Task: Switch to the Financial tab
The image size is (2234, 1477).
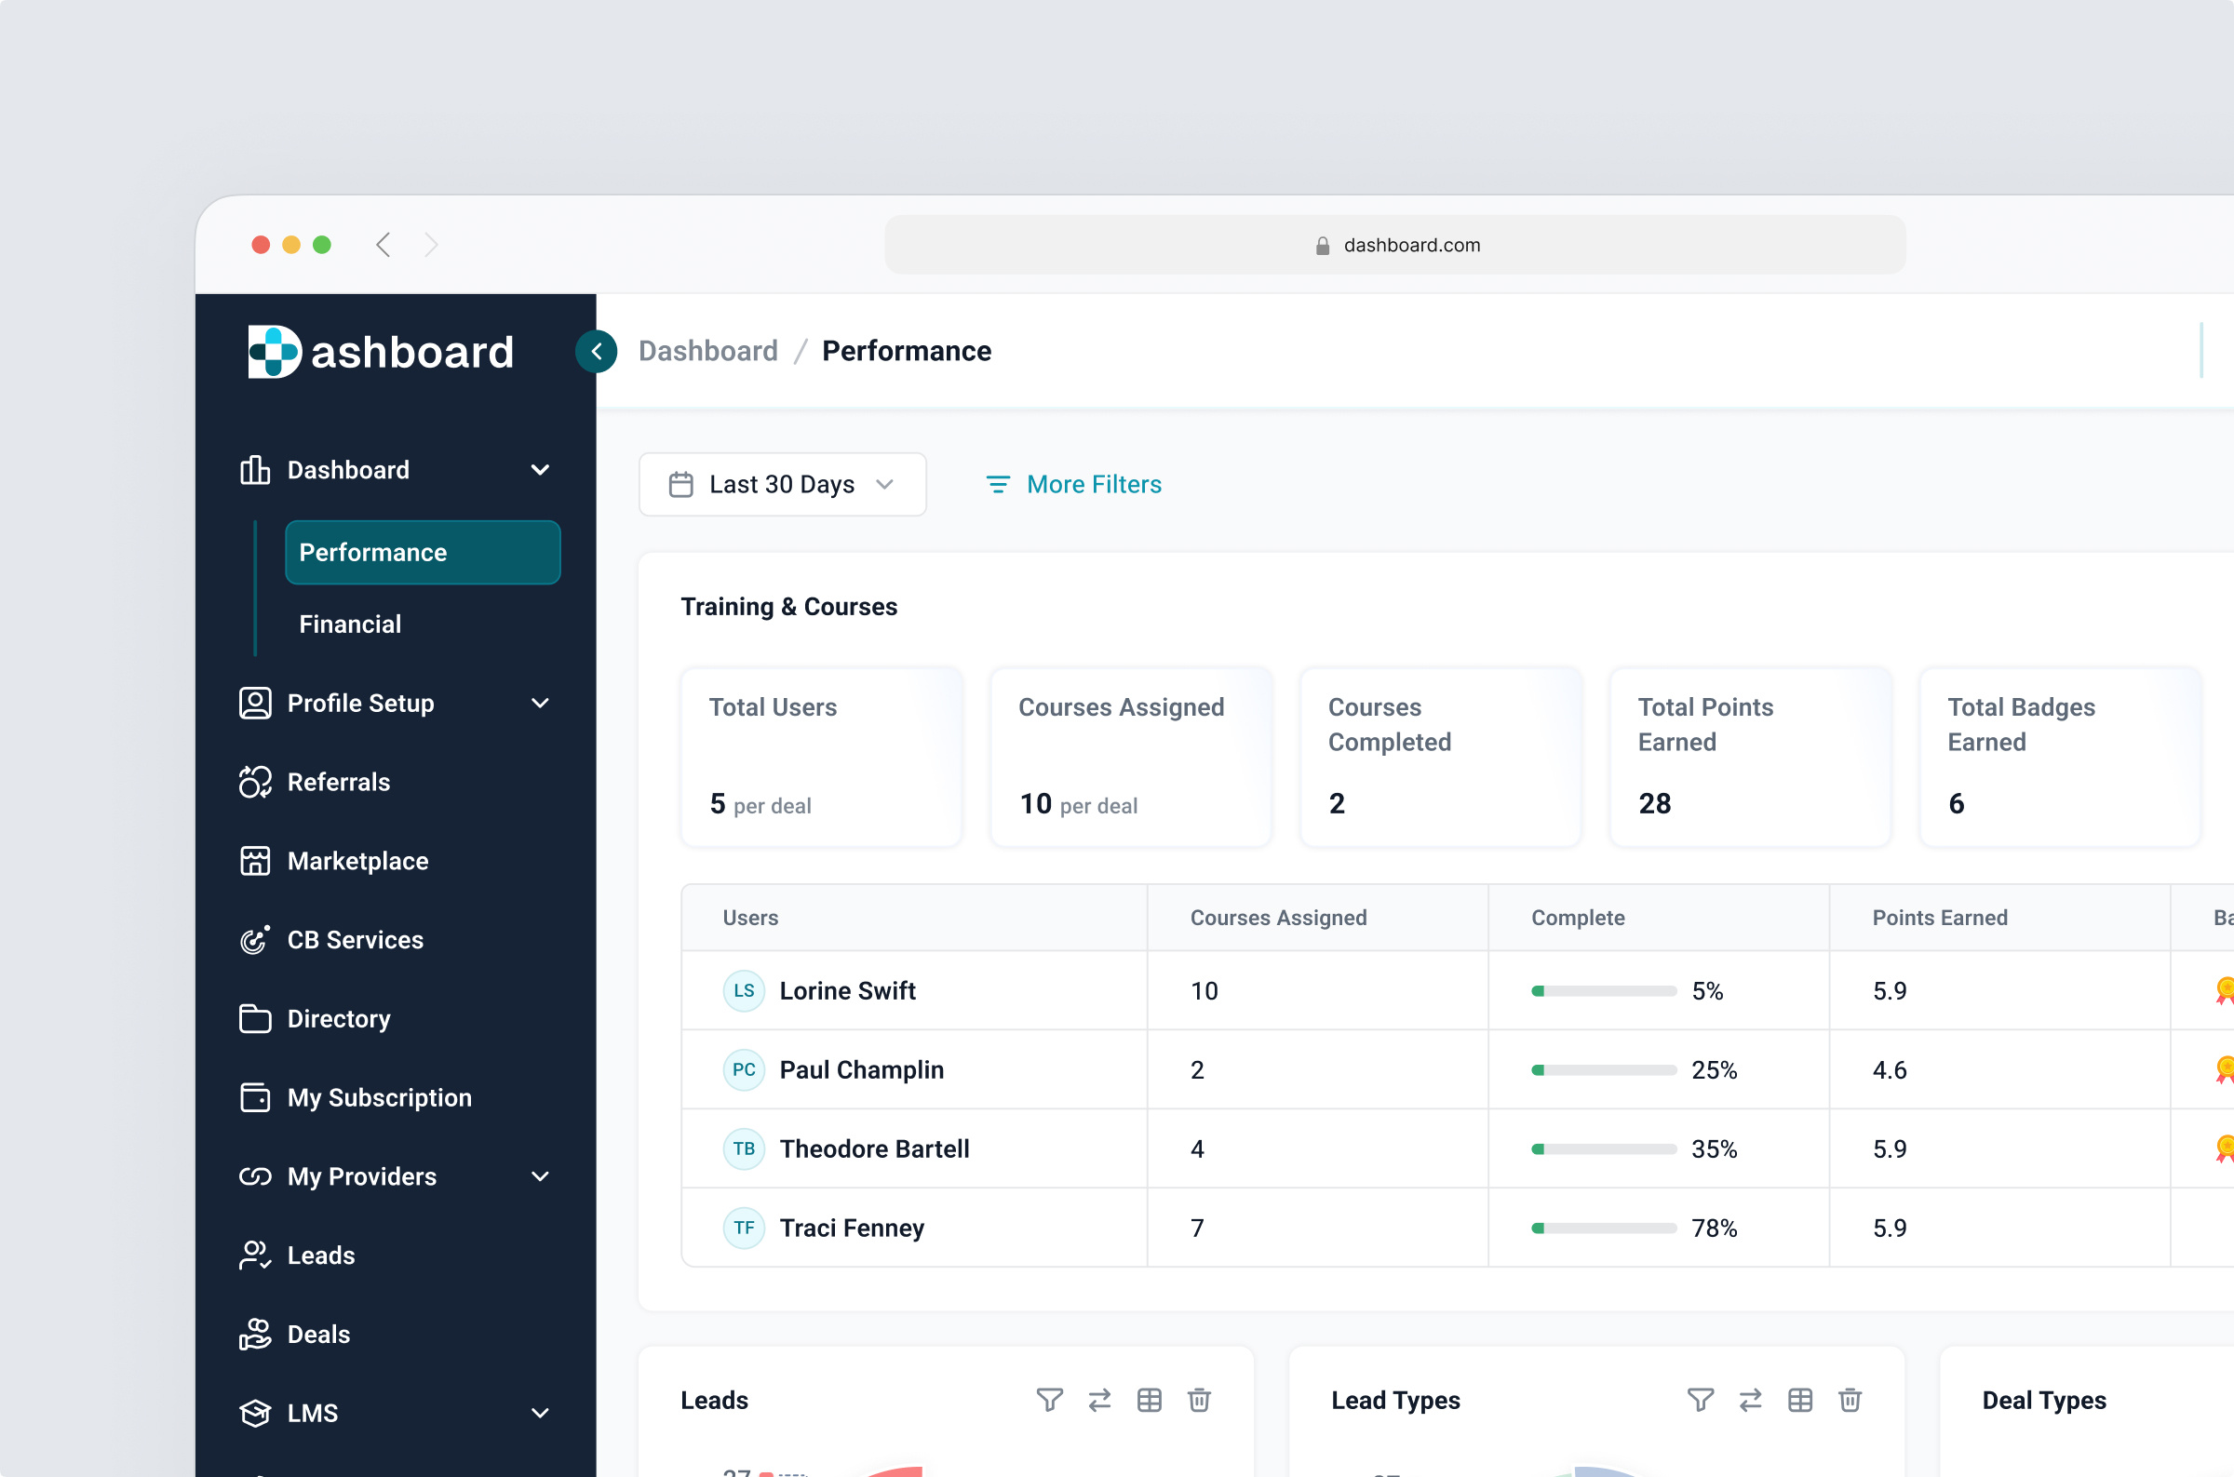Action: click(349, 624)
